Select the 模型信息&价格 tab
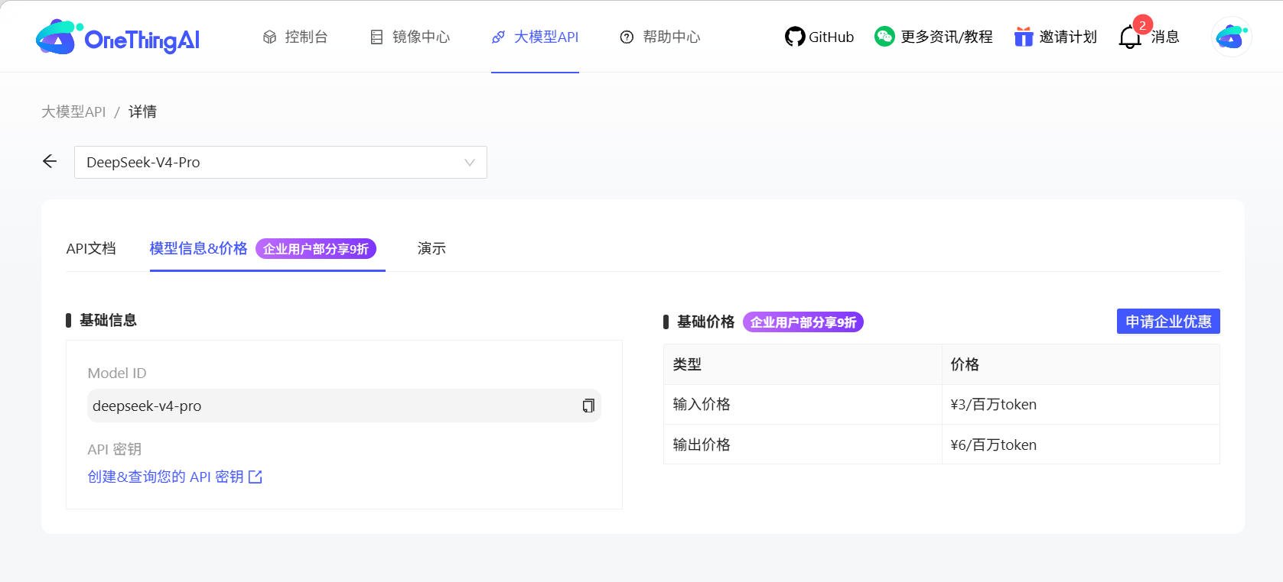The width and height of the screenshot is (1283, 582). pyautogui.click(x=198, y=248)
